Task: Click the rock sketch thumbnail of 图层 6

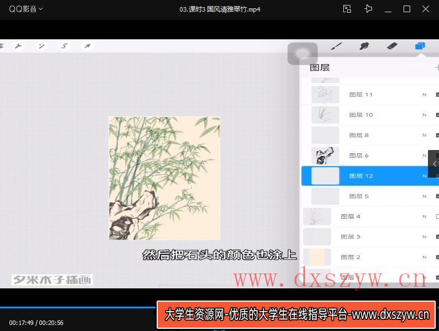Action: (x=326, y=156)
